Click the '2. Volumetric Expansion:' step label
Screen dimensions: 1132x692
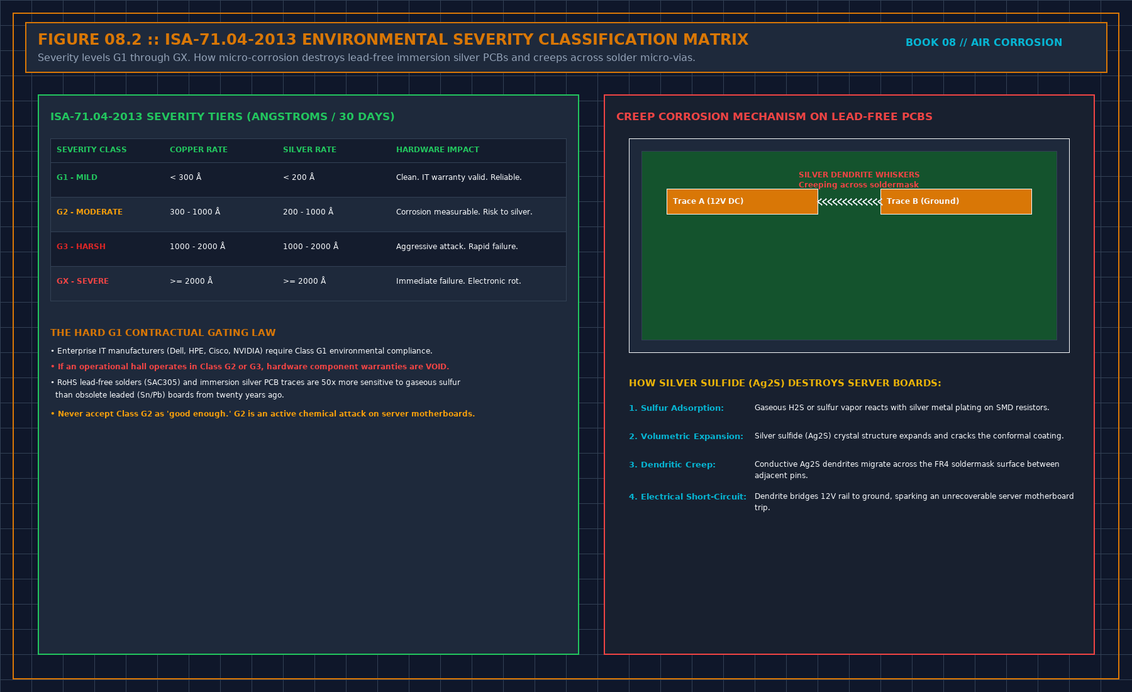(x=686, y=437)
